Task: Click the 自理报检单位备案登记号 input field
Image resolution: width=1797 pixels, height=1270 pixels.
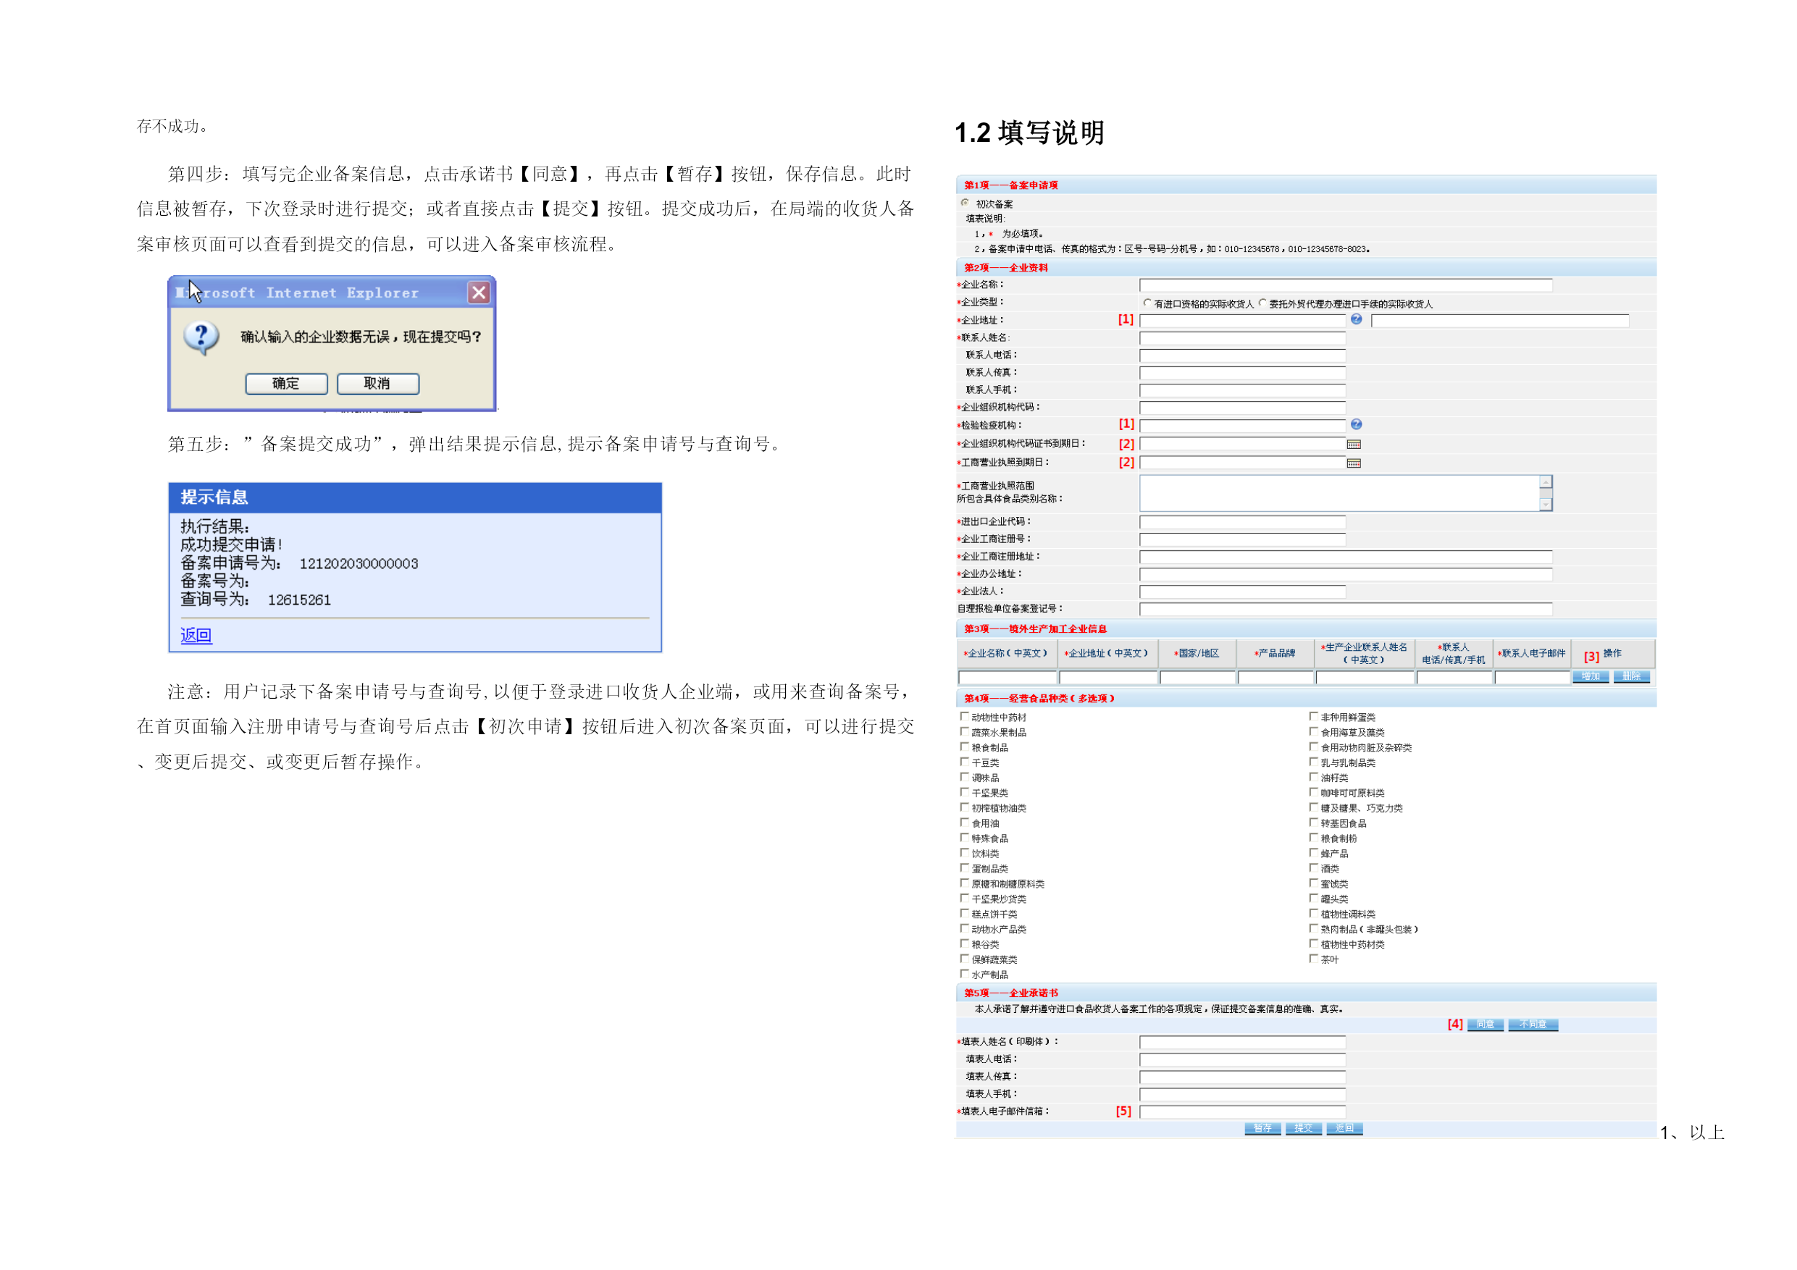Action: tap(1346, 609)
